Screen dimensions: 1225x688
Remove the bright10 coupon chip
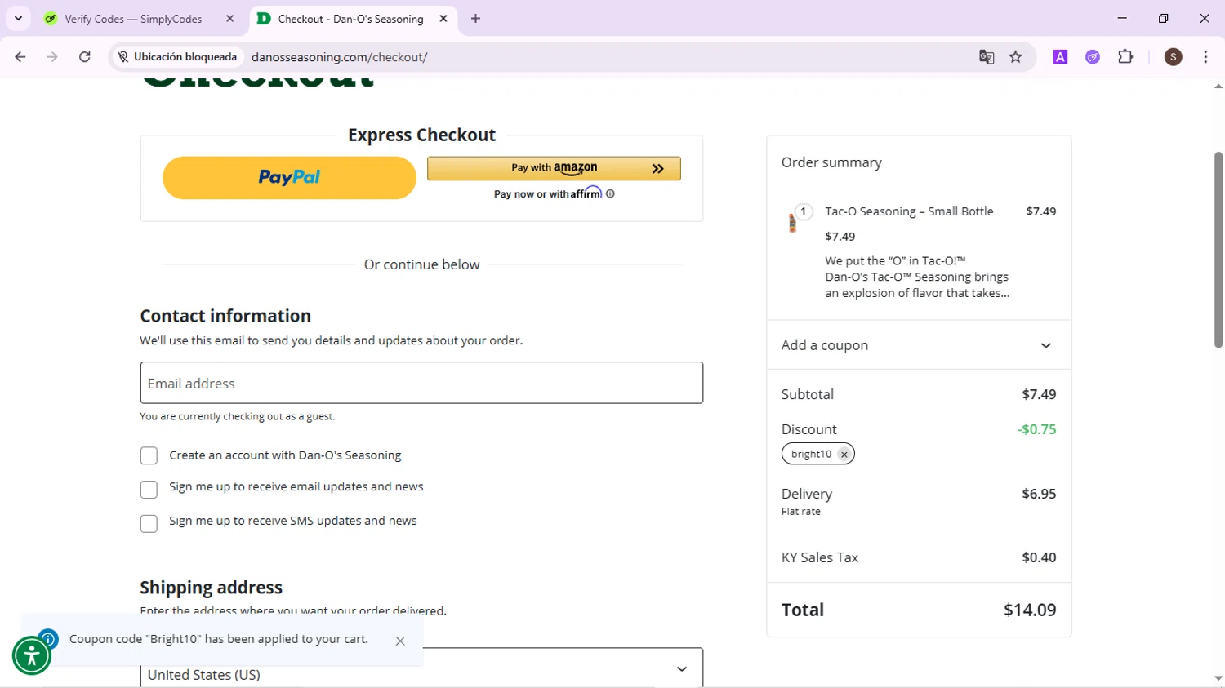(844, 455)
